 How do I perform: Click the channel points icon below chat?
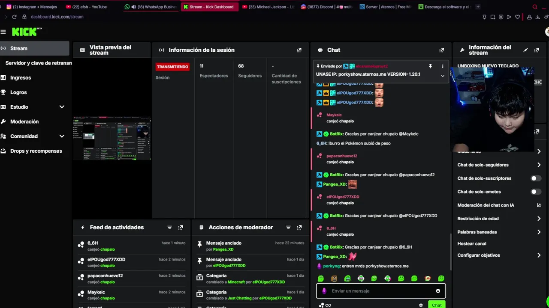coord(321,305)
